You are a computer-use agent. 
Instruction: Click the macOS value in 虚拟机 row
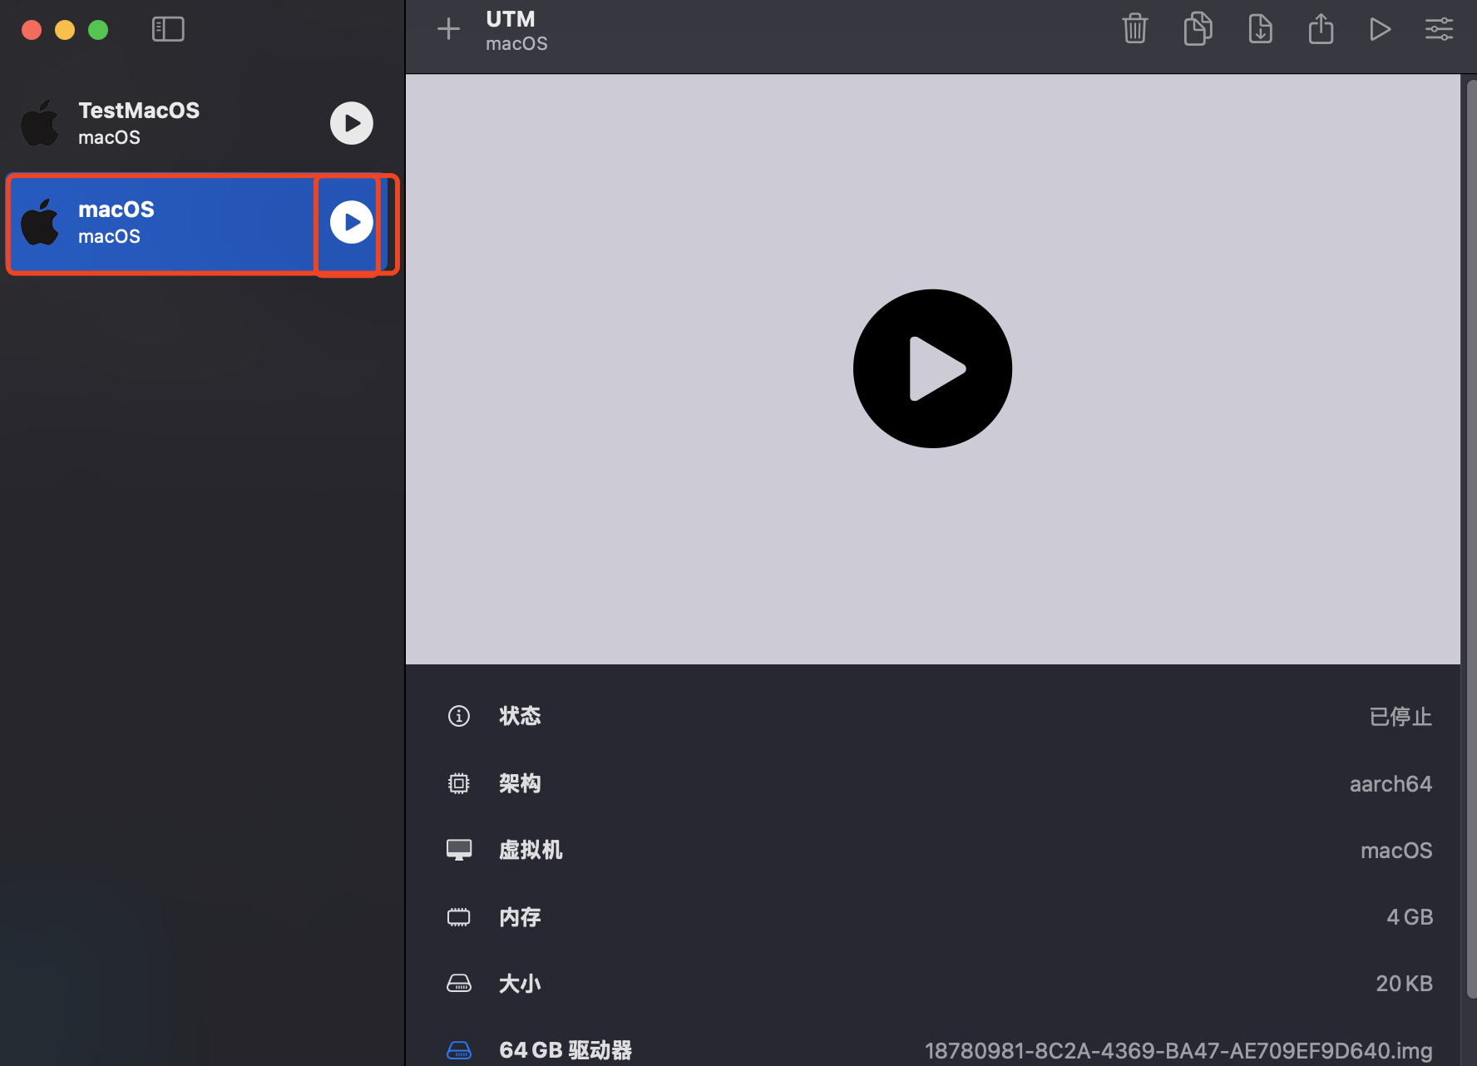coord(1396,851)
